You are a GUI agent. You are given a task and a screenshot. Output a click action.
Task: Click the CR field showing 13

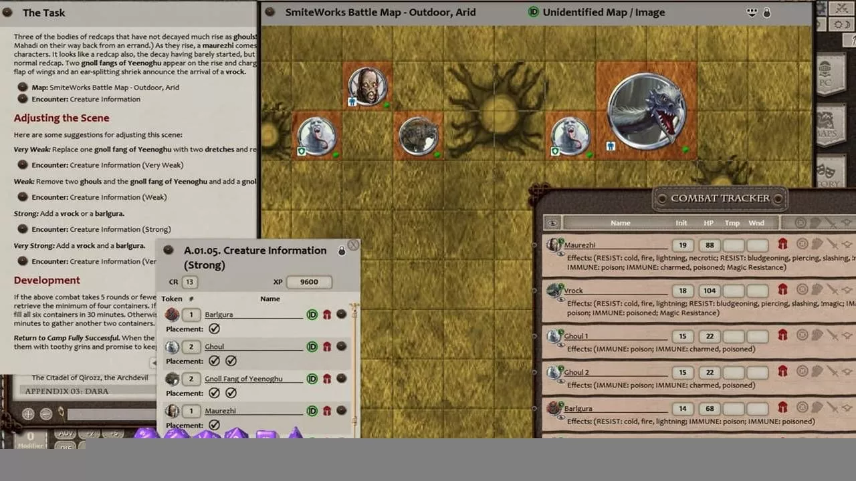pyautogui.click(x=189, y=282)
